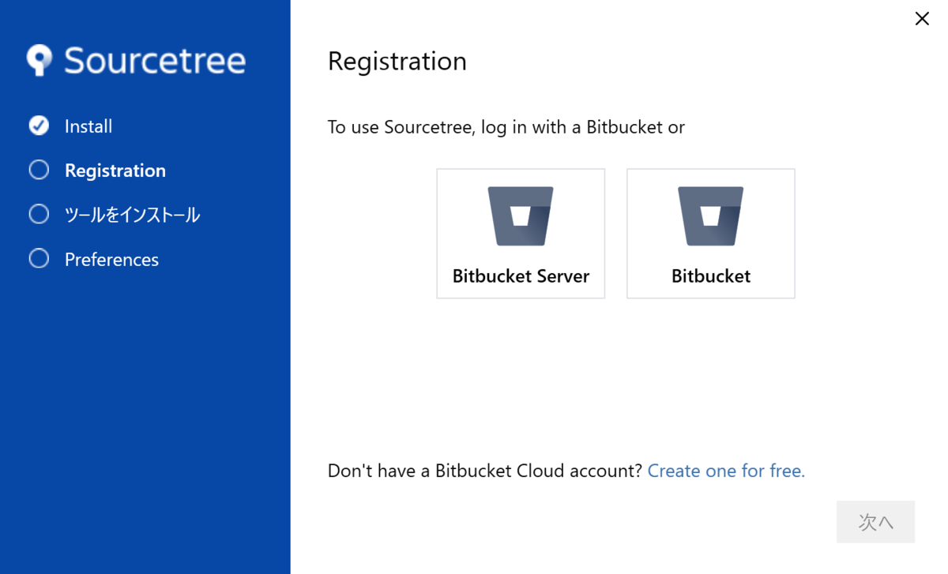Click the Preferences step circle
Screen dimensions: 948x574
pos(39,258)
